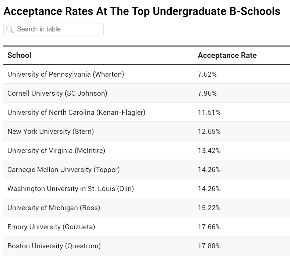The image size is (290, 256).
Task: Click Boston University (Questrom) cell
Action: (x=54, y=246)
